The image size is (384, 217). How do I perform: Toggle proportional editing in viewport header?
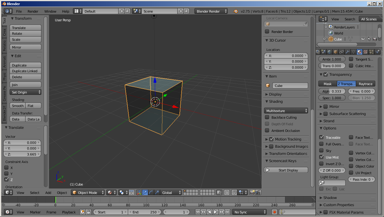tap(227, 192)
